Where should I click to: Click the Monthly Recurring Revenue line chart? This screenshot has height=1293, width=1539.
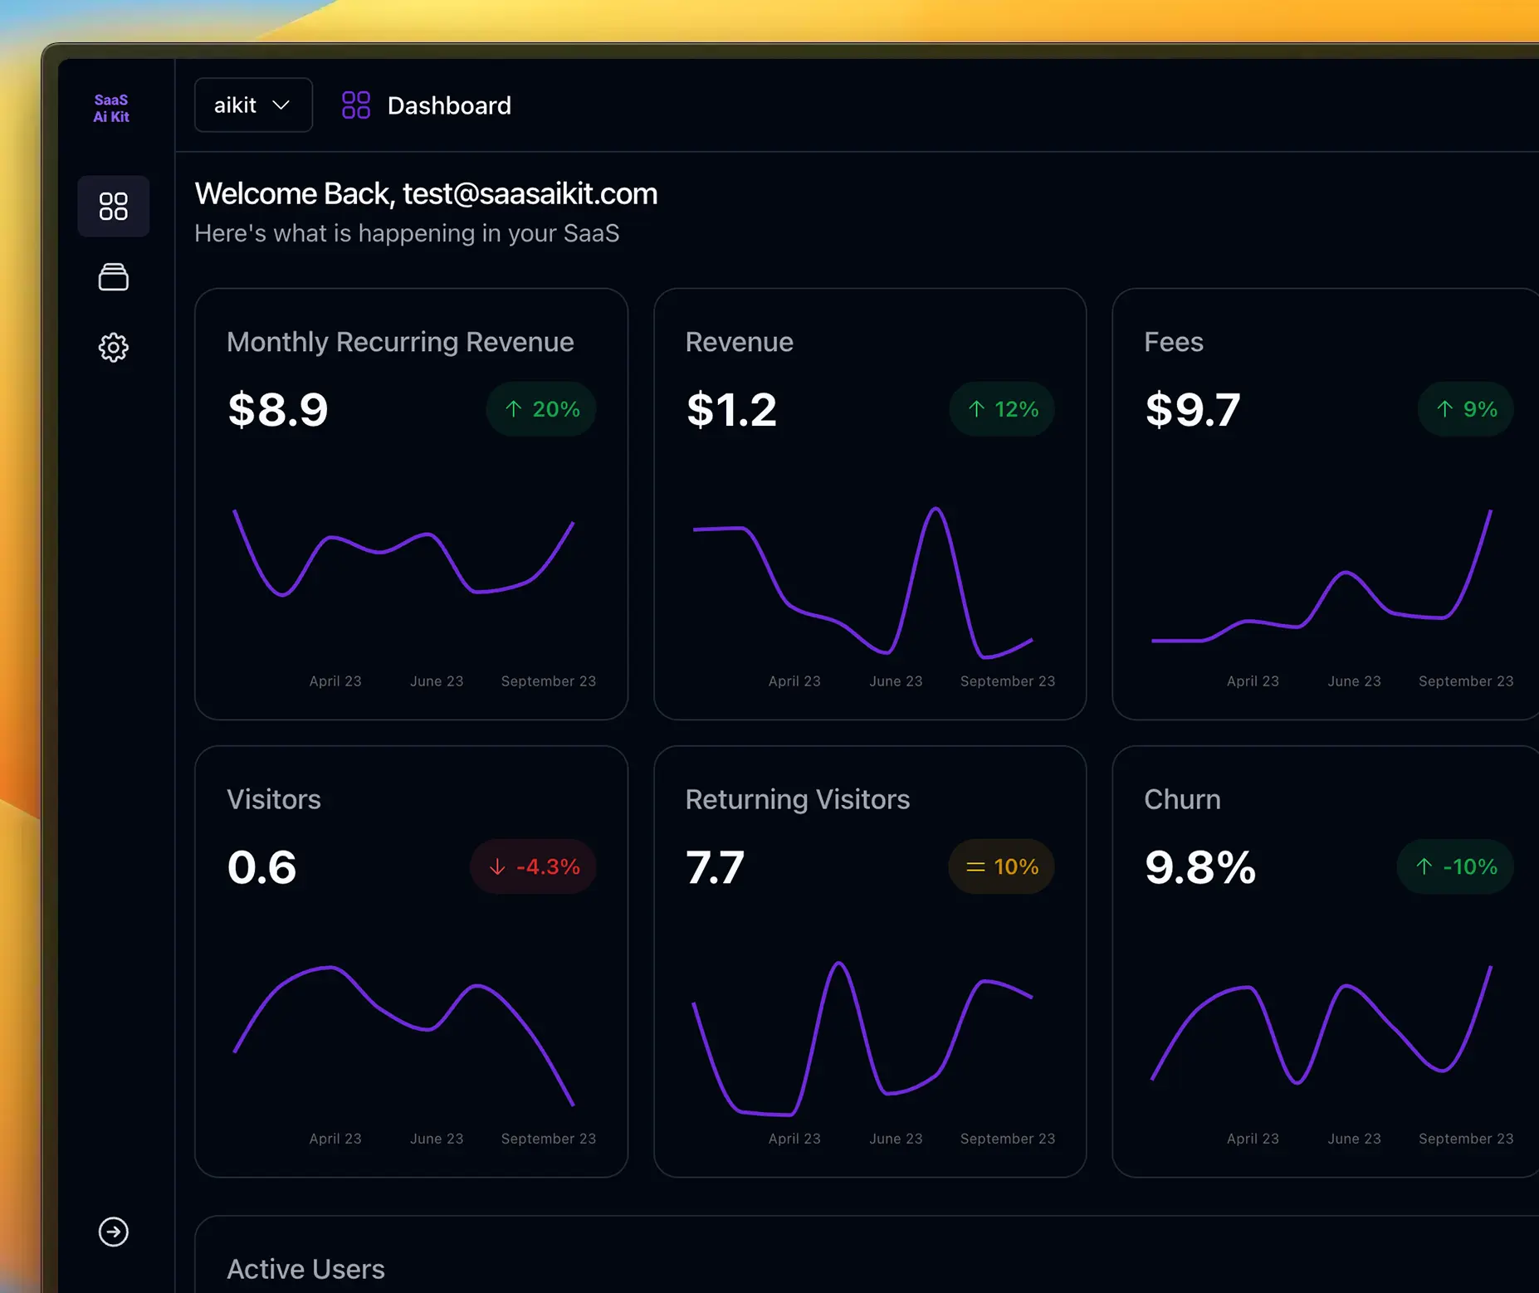tap(404, 552)
